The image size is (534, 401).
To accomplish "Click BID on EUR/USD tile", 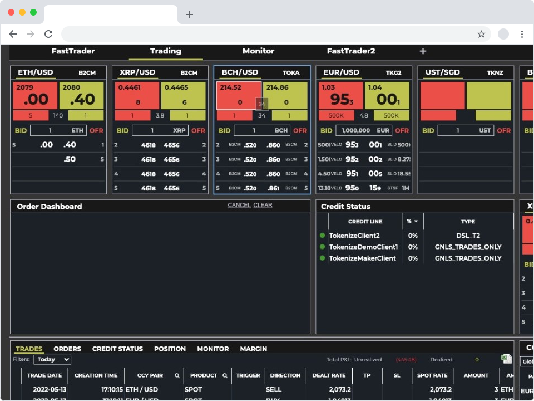I will click(x=326, y=130).
